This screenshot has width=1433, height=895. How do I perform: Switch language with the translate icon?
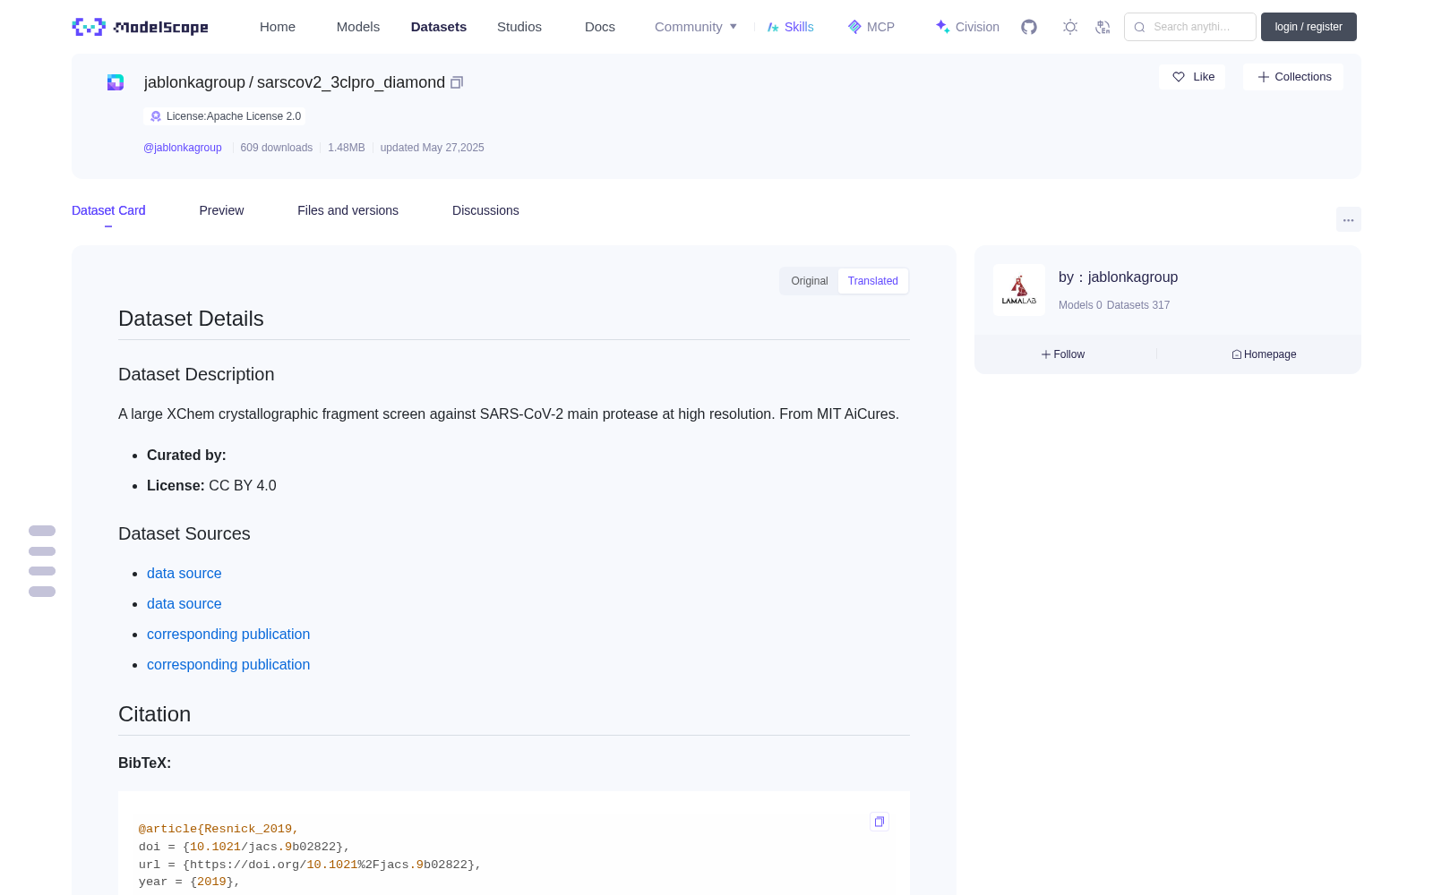point(1103,27)
